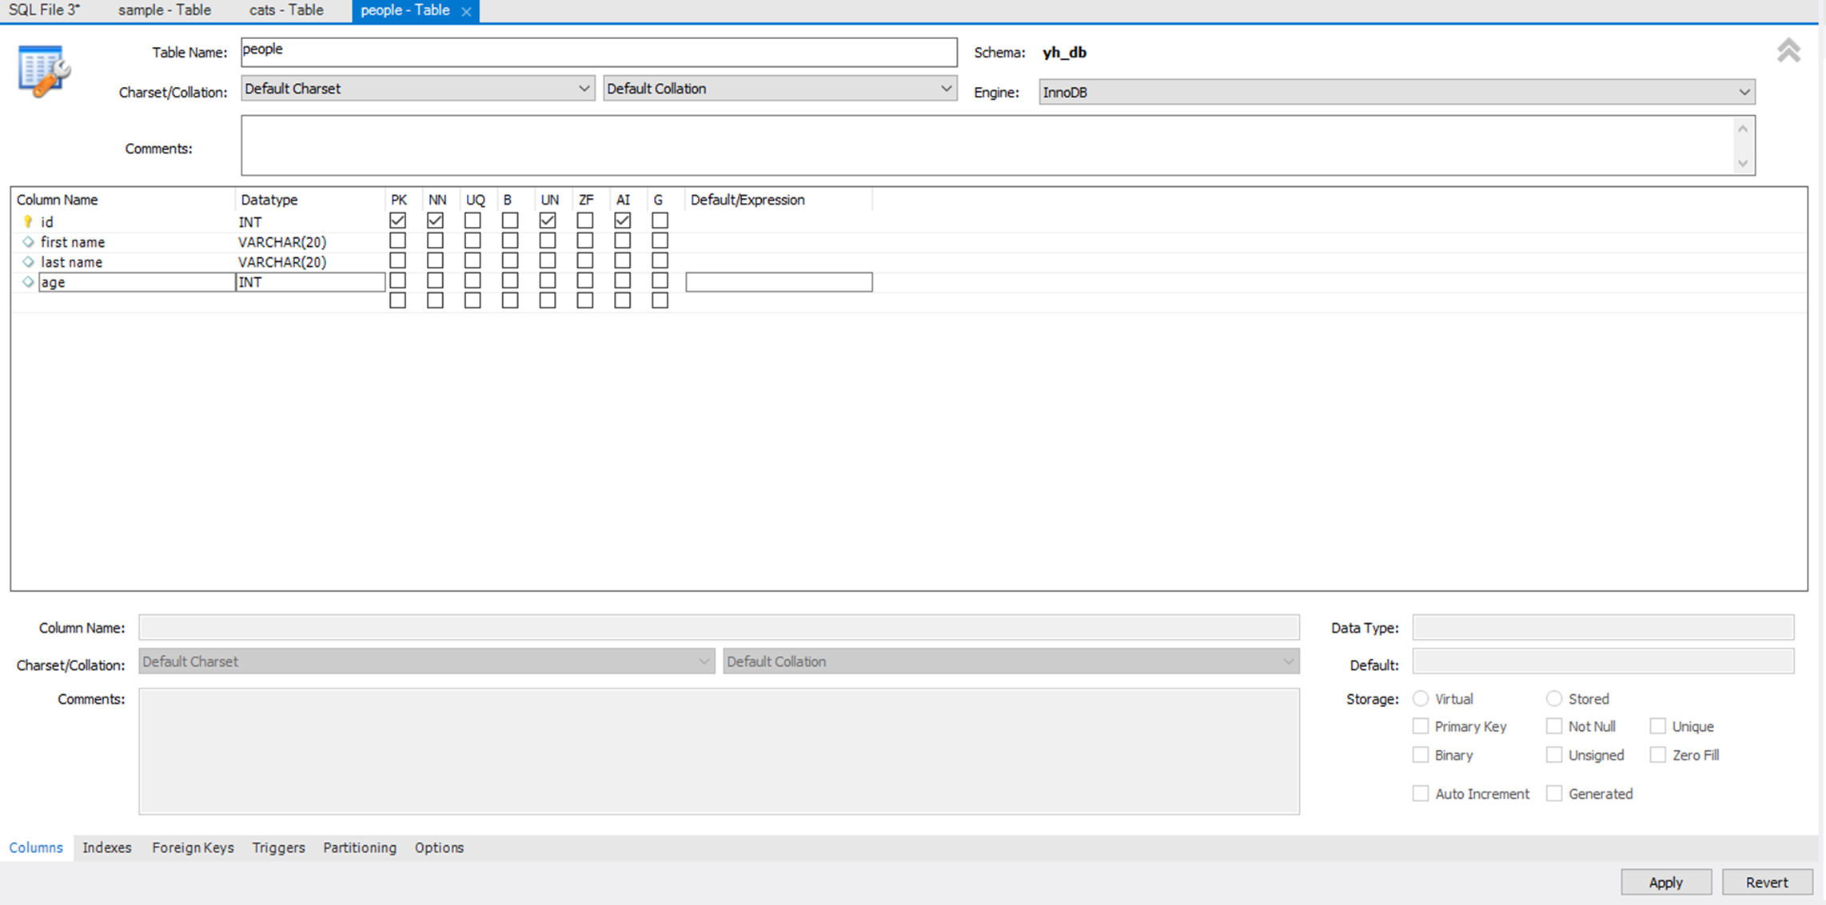Toggle NN checkbox for first name row
Screen dimensions: 1826x905
coord(435,241)
